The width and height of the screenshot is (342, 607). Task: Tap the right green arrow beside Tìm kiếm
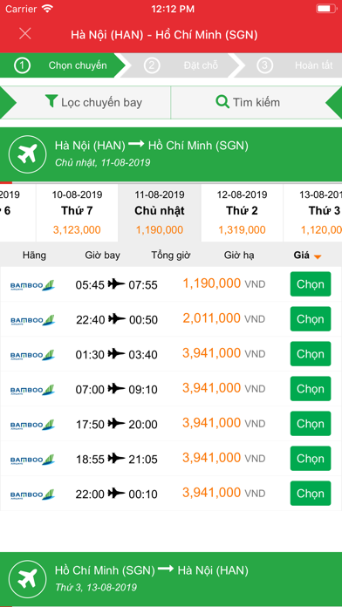coord(334,103)
